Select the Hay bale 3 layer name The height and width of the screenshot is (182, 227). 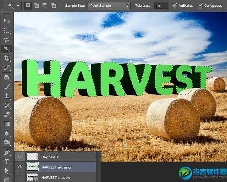pyautogui.click(x=50, y=157)
